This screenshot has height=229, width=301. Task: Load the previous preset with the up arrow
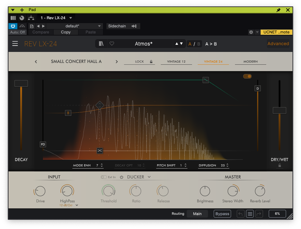tap(177, 44)
